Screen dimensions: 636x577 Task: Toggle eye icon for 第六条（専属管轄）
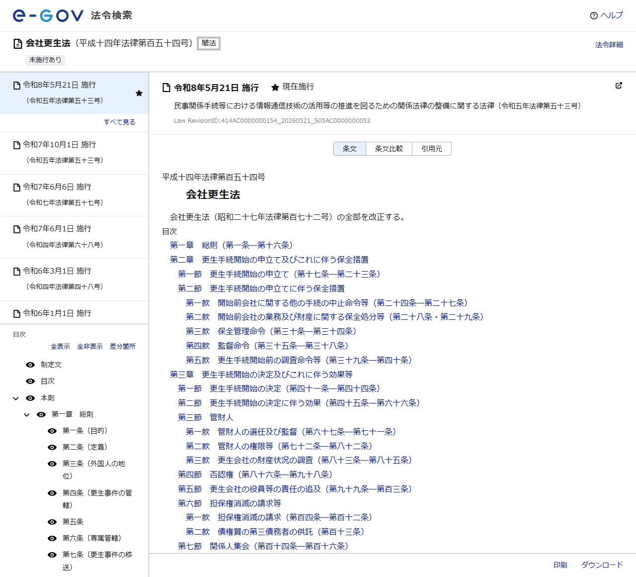[x=52, y=538]
